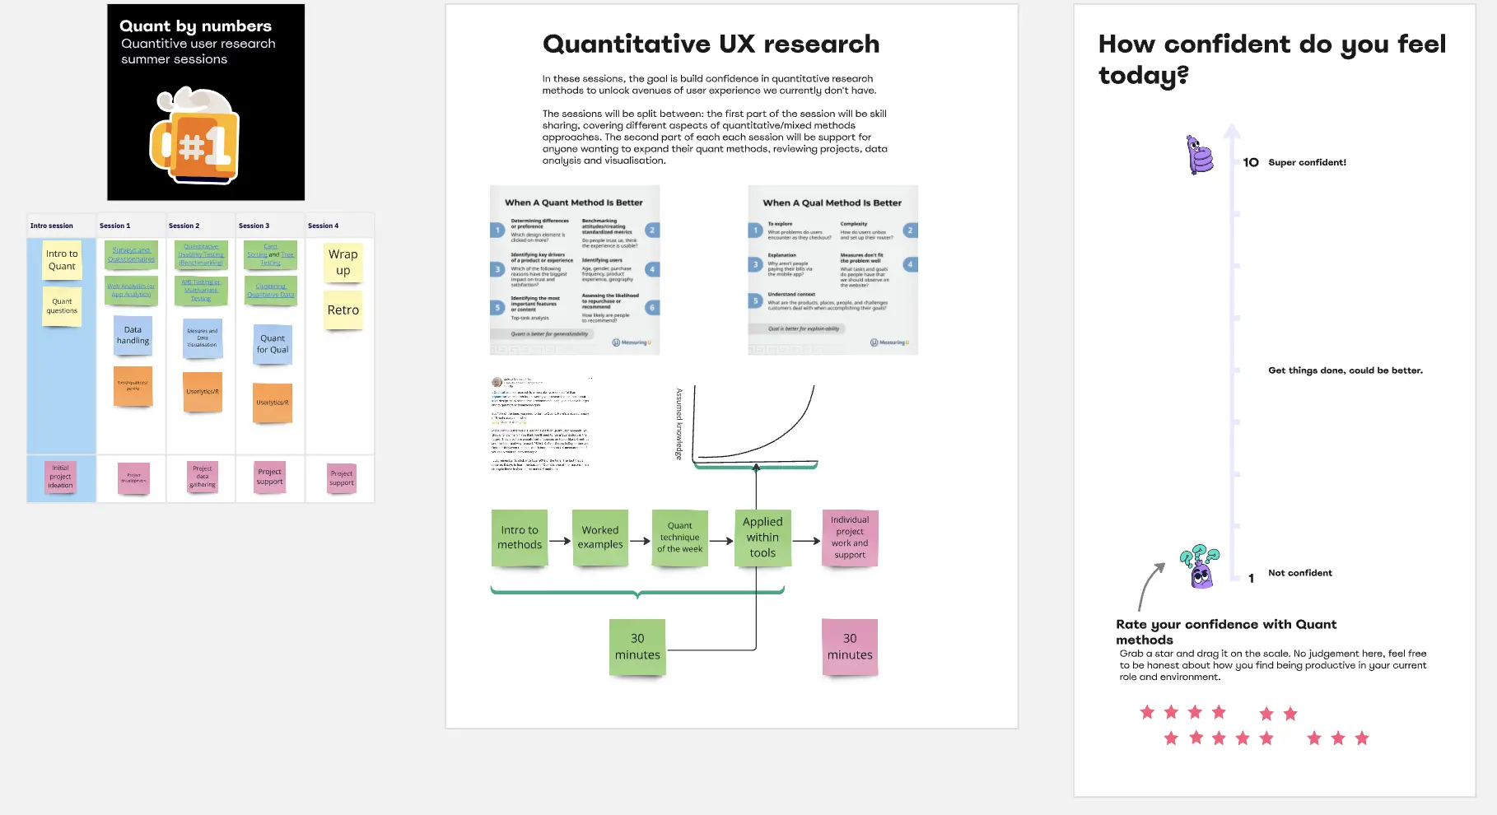Click the arrow pointing to Individual project work support
Viewport: 1497px width, 815px height.
pos(806,541)
